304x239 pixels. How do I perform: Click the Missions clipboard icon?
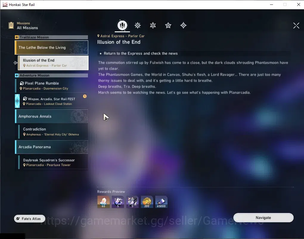point(11,25)
